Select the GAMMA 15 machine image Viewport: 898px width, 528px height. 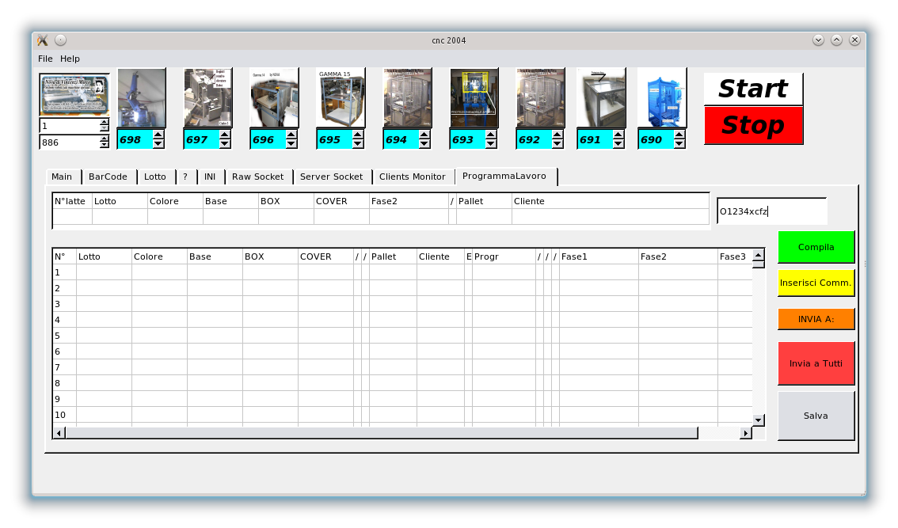click(341, 98)
